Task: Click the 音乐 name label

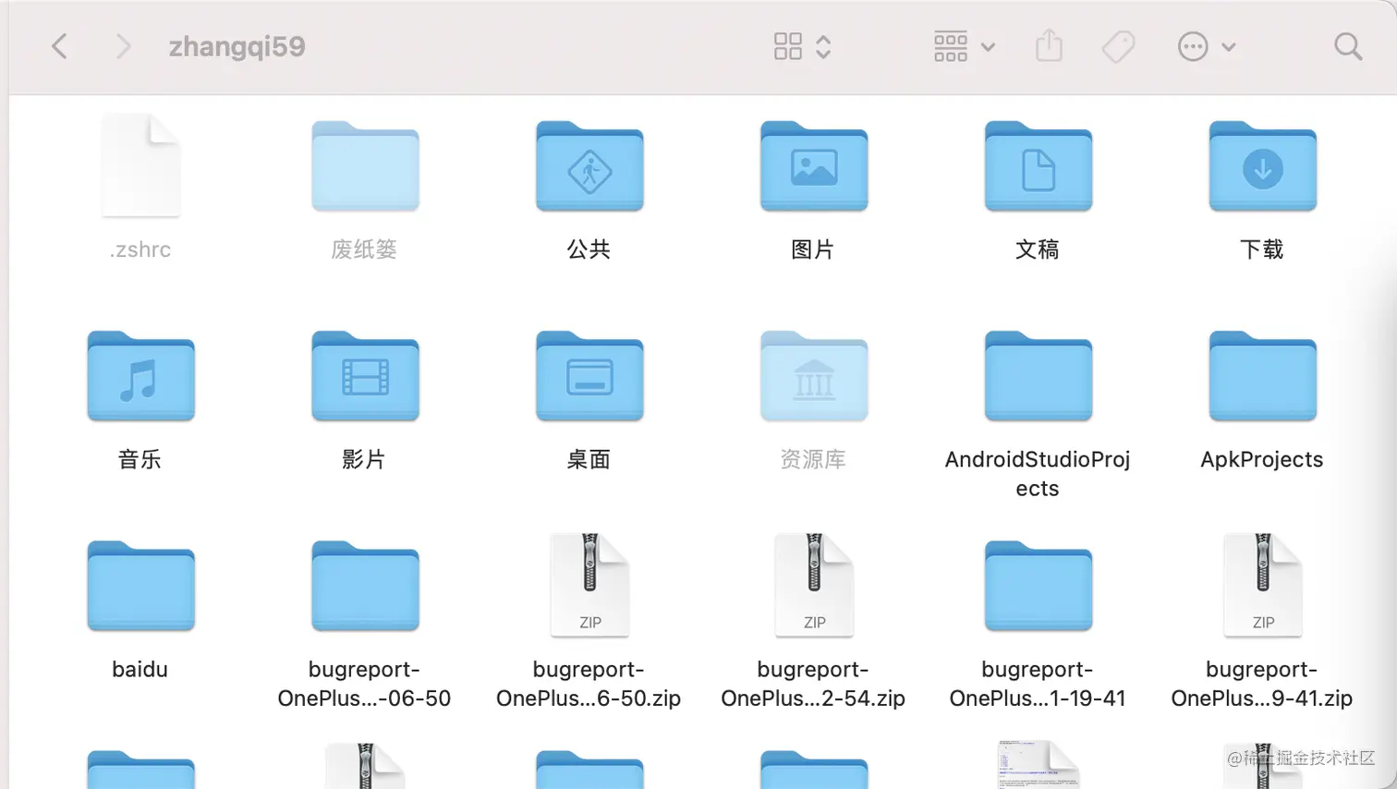Action: [x=140, y=459]
